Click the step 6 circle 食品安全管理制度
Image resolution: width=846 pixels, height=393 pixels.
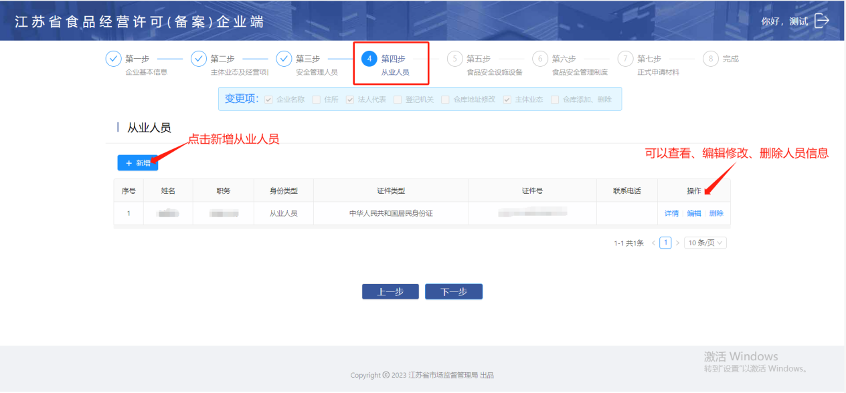coord(540,59)
